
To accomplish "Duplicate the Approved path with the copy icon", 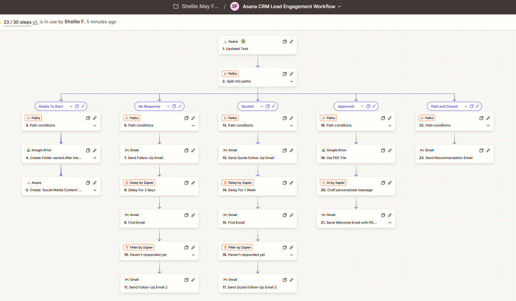I will pos(368,106).
